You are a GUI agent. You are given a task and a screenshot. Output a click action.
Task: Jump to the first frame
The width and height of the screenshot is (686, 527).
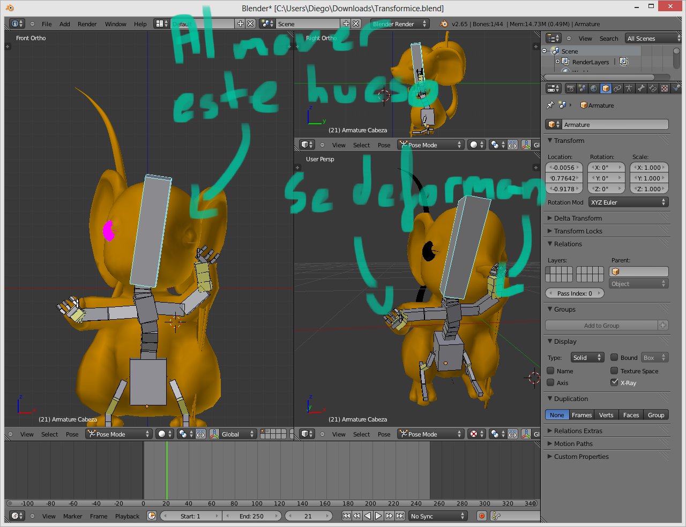pos(346,516)
